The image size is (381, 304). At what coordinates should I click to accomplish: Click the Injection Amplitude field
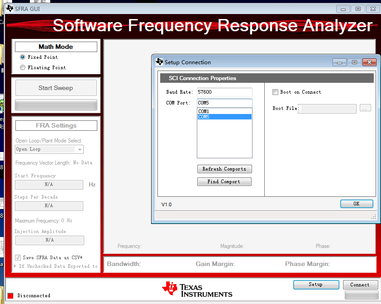click(50, 240)
